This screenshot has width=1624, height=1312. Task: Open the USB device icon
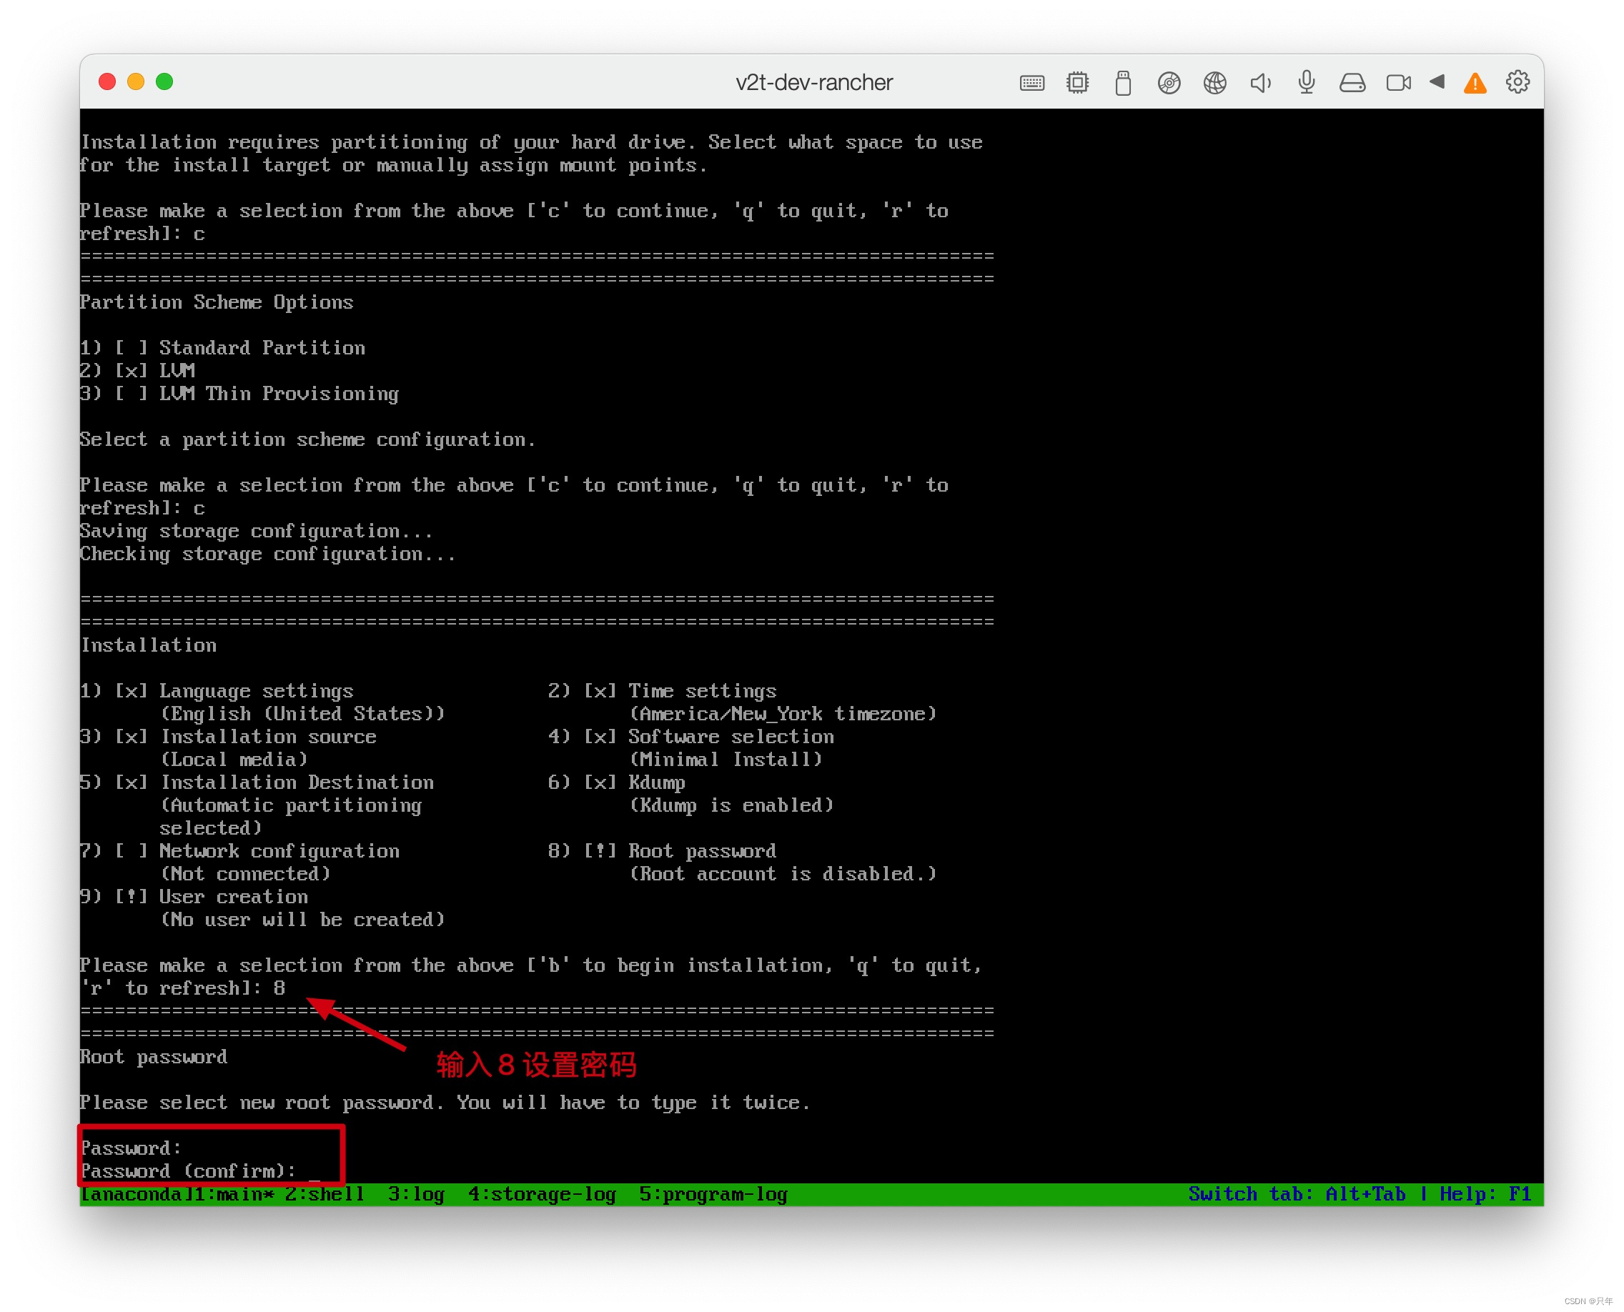coord(1123,82)
